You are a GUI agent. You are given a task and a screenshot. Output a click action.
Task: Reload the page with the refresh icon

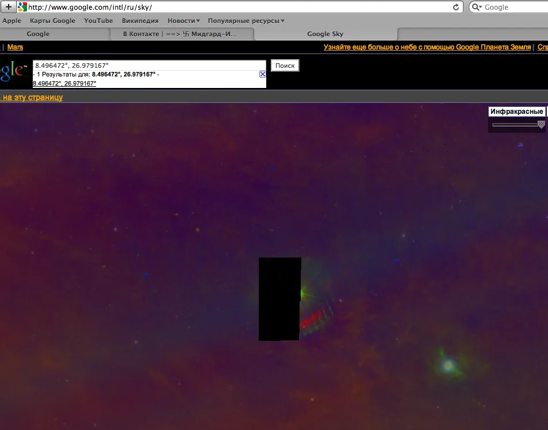click(457, 7)
